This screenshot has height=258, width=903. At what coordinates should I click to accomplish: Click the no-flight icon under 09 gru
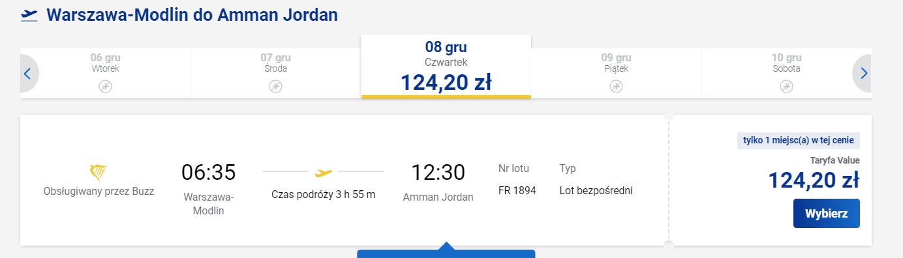pyautogui.click(x=616, y=86)
